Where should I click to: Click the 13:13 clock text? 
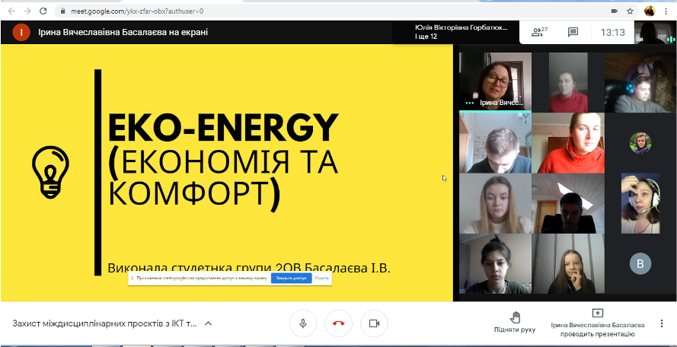click(613, 33)
